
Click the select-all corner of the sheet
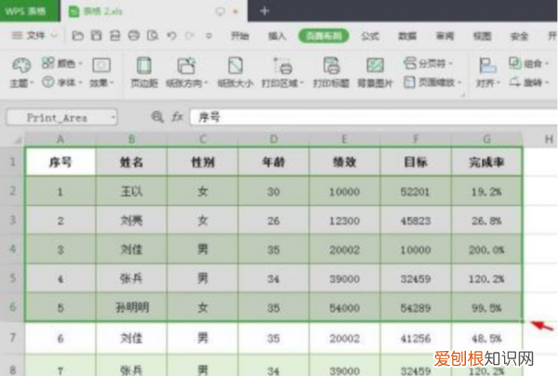13,139
